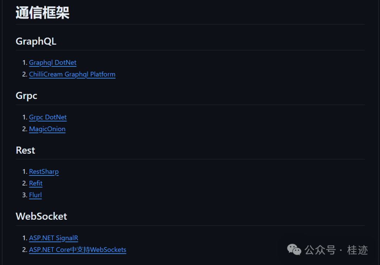Visit the MagicOnion link
380x265 pixels.
click(x=47, y=129)
